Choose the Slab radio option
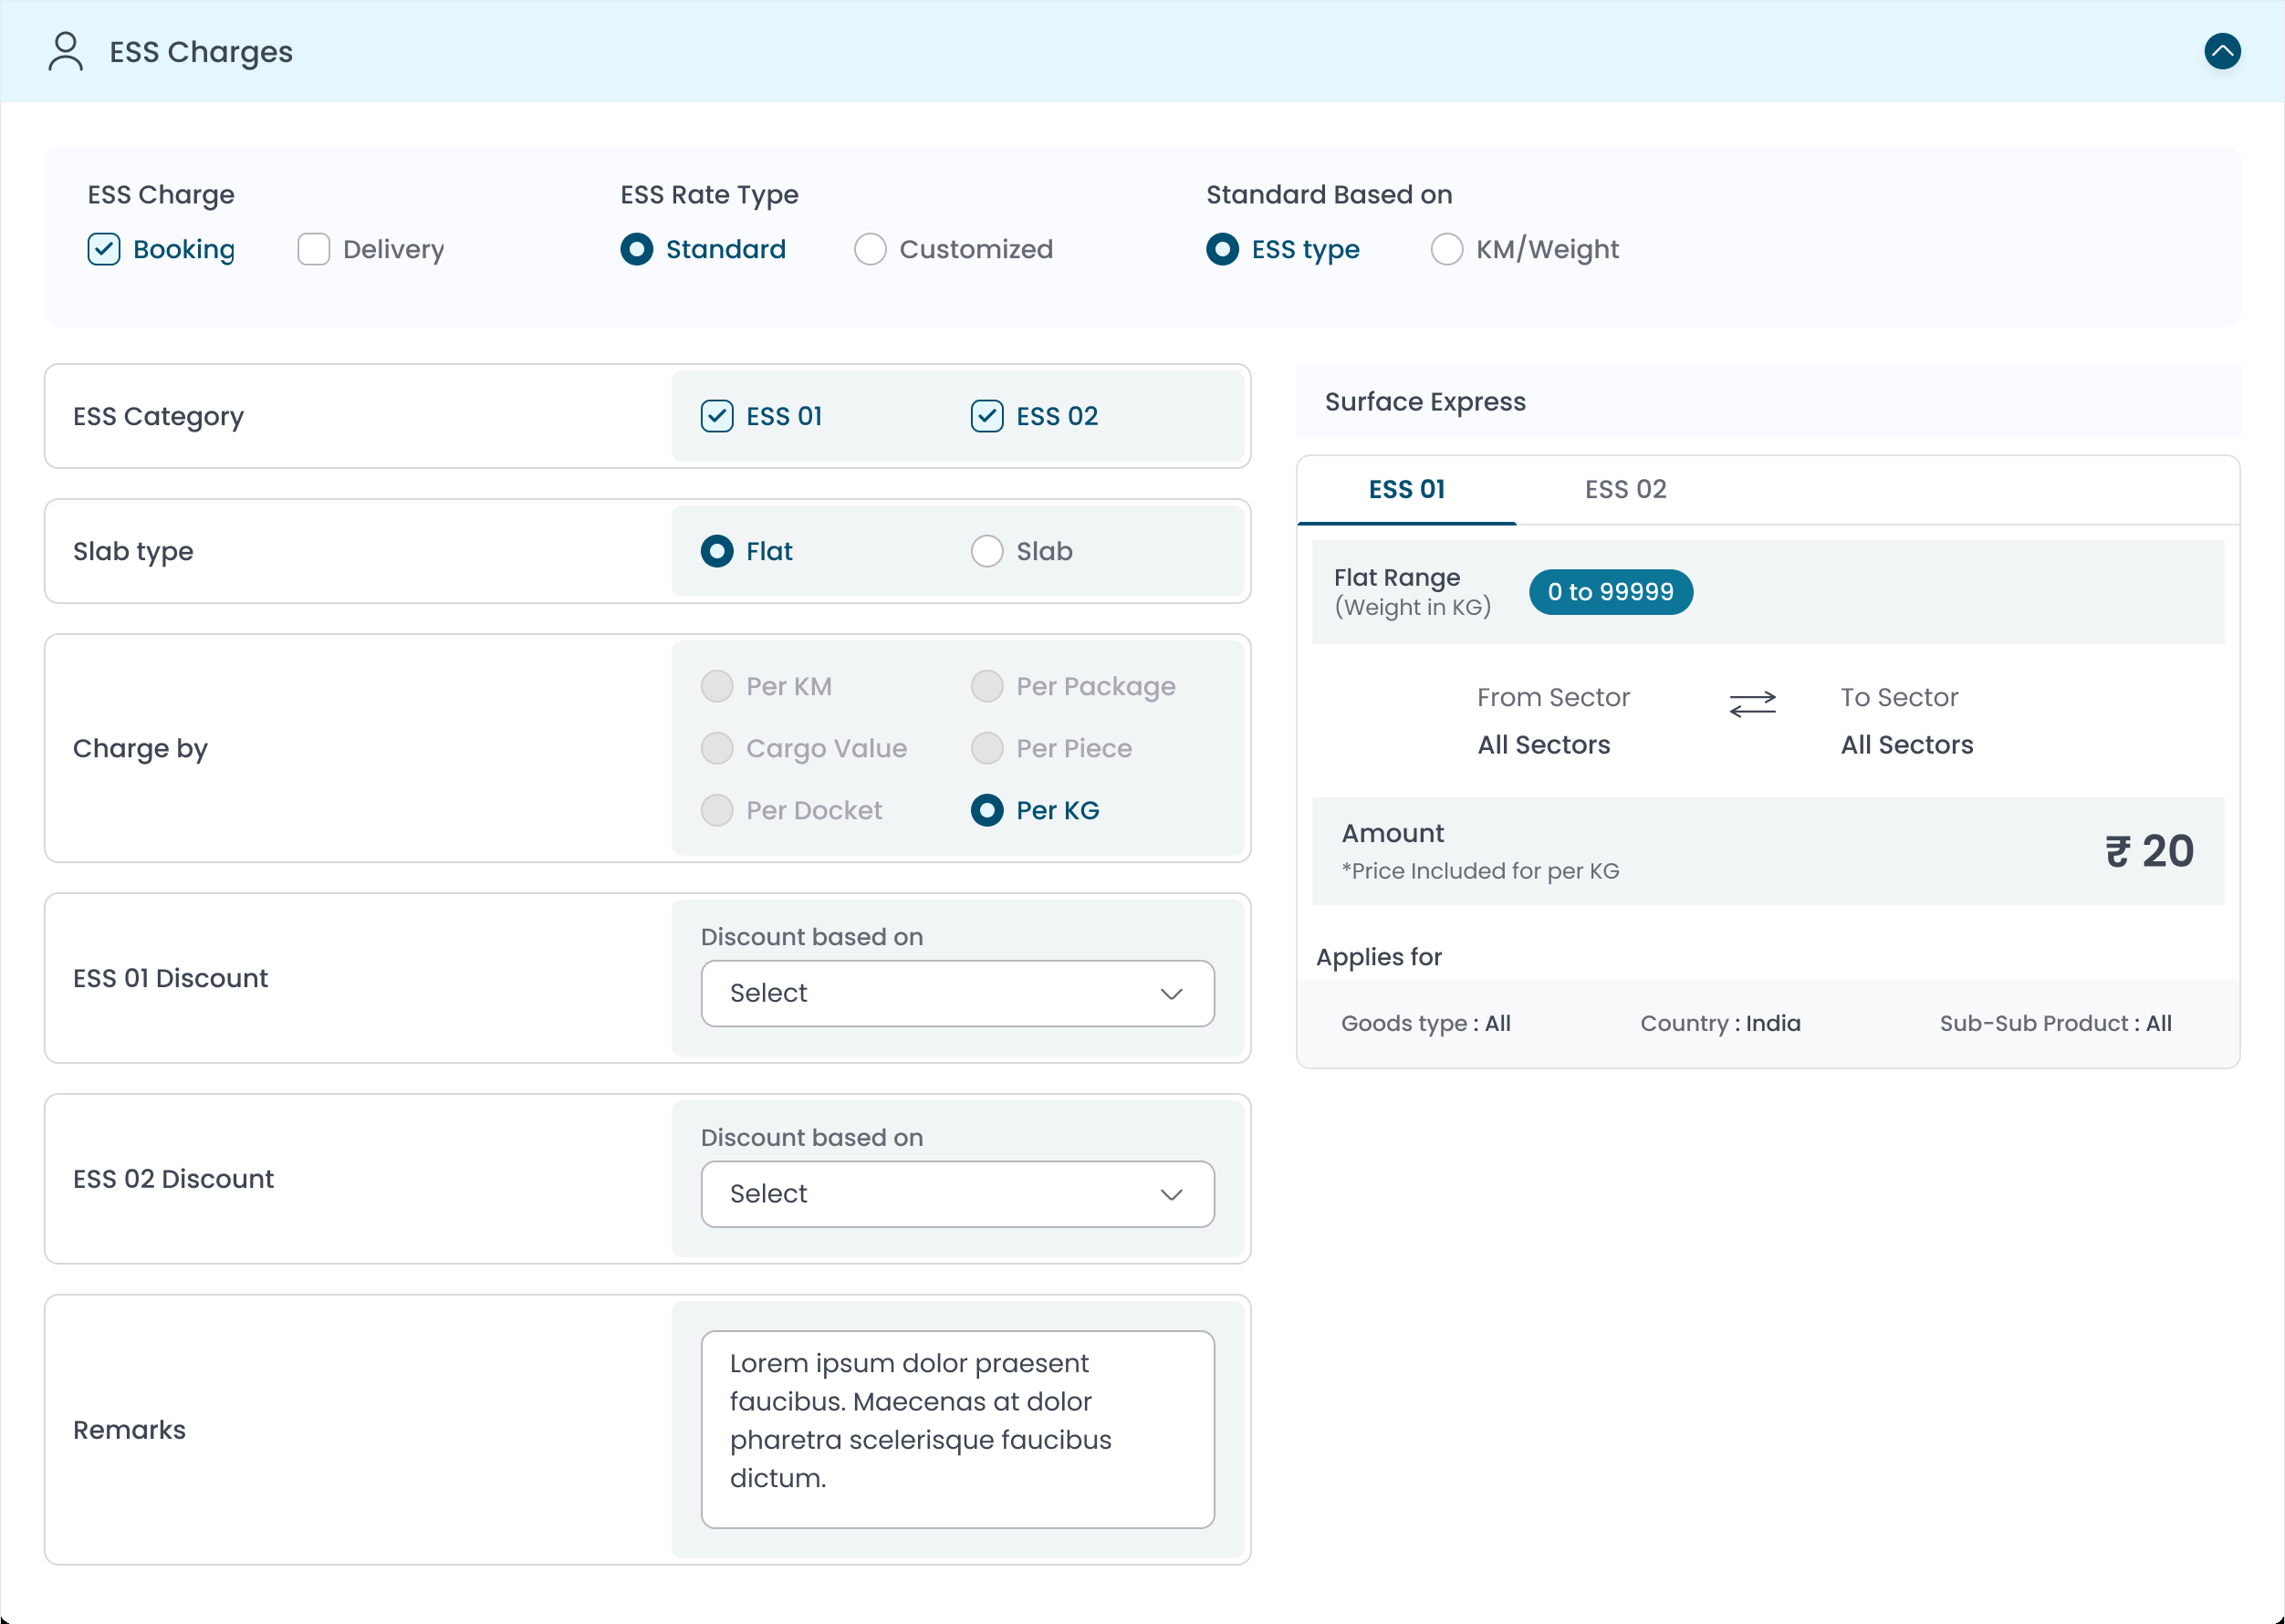 (x=987, y=551)
